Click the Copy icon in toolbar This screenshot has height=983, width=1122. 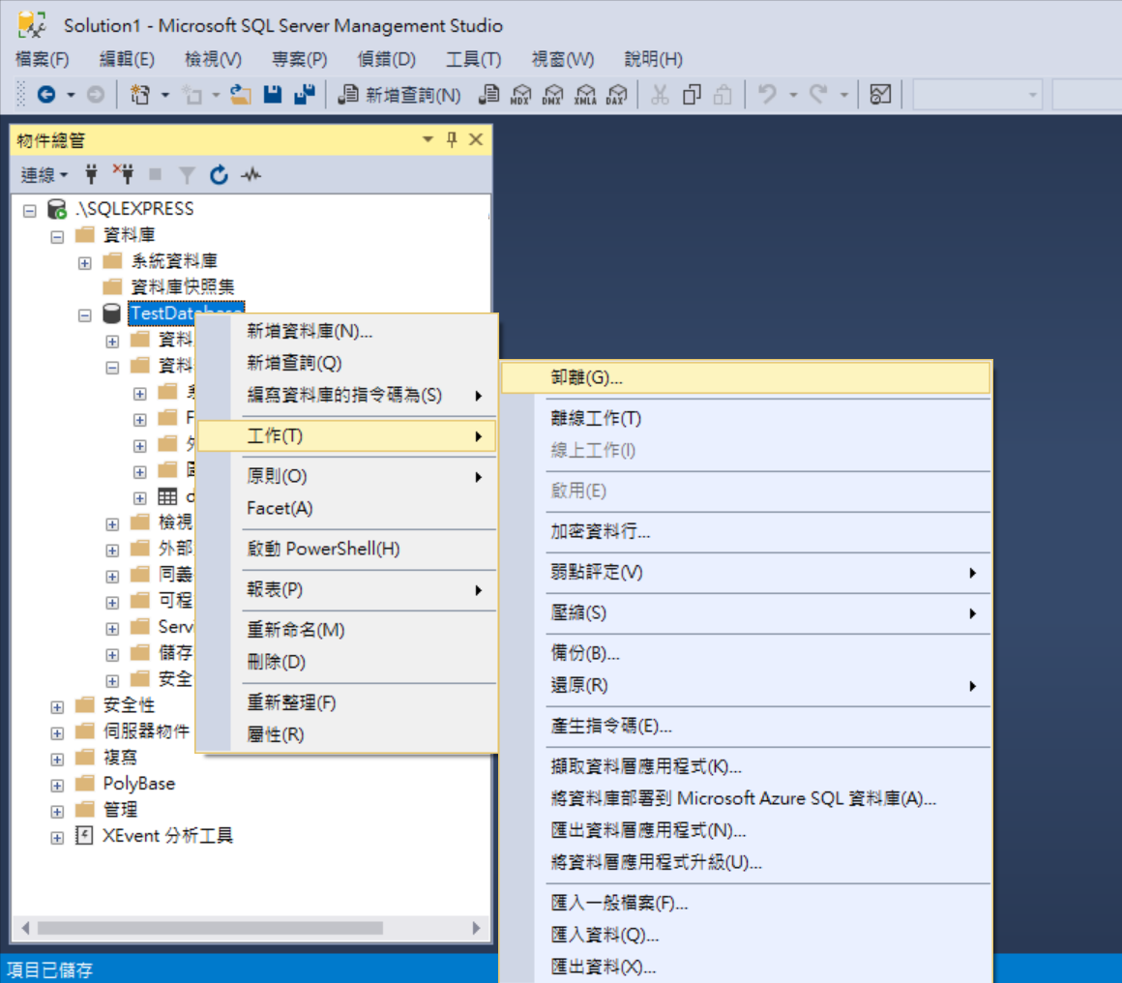692,95
